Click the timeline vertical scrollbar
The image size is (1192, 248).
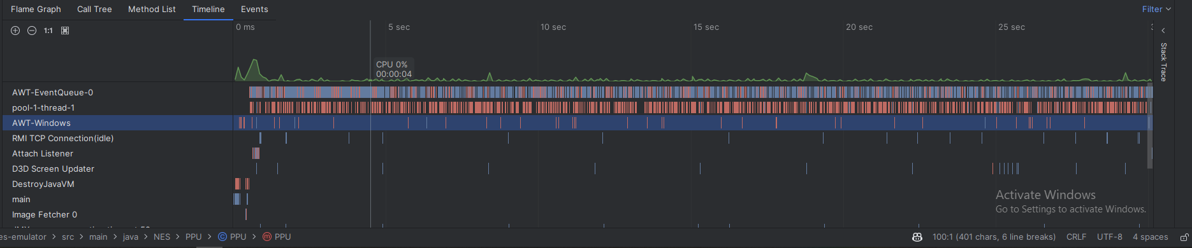(1150, 126)
